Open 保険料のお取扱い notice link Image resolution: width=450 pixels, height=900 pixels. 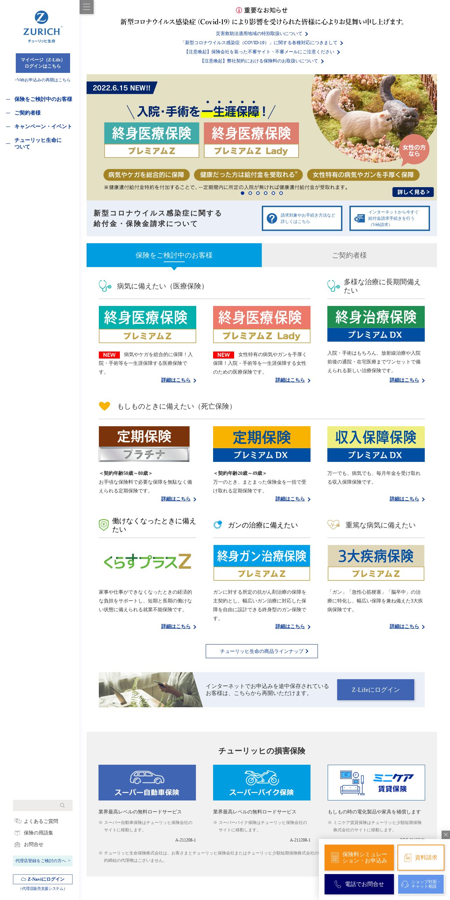pos(262,61)
